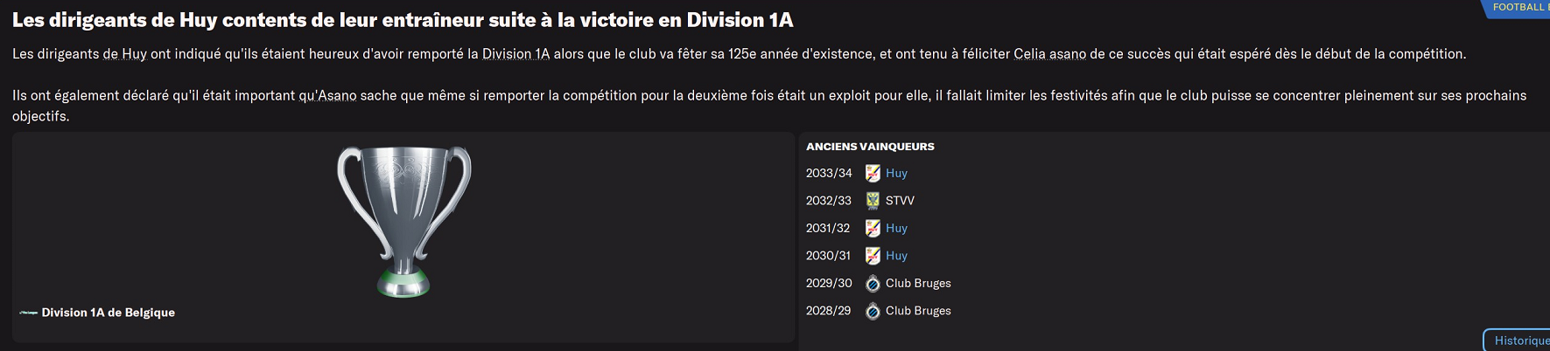Open the Huy link for season 2031/32
The image size is (1550, 351).
(896, 228)
